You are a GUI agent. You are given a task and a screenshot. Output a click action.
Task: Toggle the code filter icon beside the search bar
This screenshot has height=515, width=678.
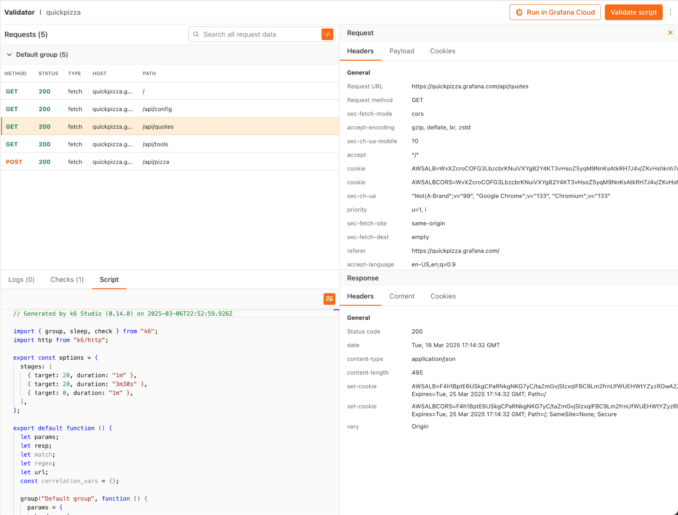tap(327, 34)
